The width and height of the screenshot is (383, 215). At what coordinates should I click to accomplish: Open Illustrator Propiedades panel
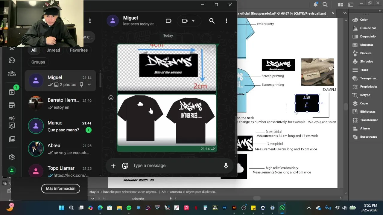coord(365,87)
